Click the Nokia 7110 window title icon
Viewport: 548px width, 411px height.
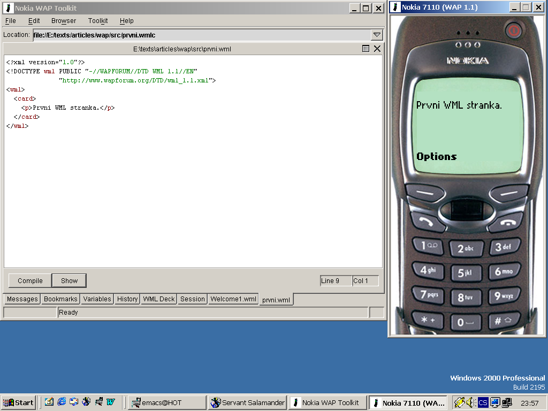(395, 7)
